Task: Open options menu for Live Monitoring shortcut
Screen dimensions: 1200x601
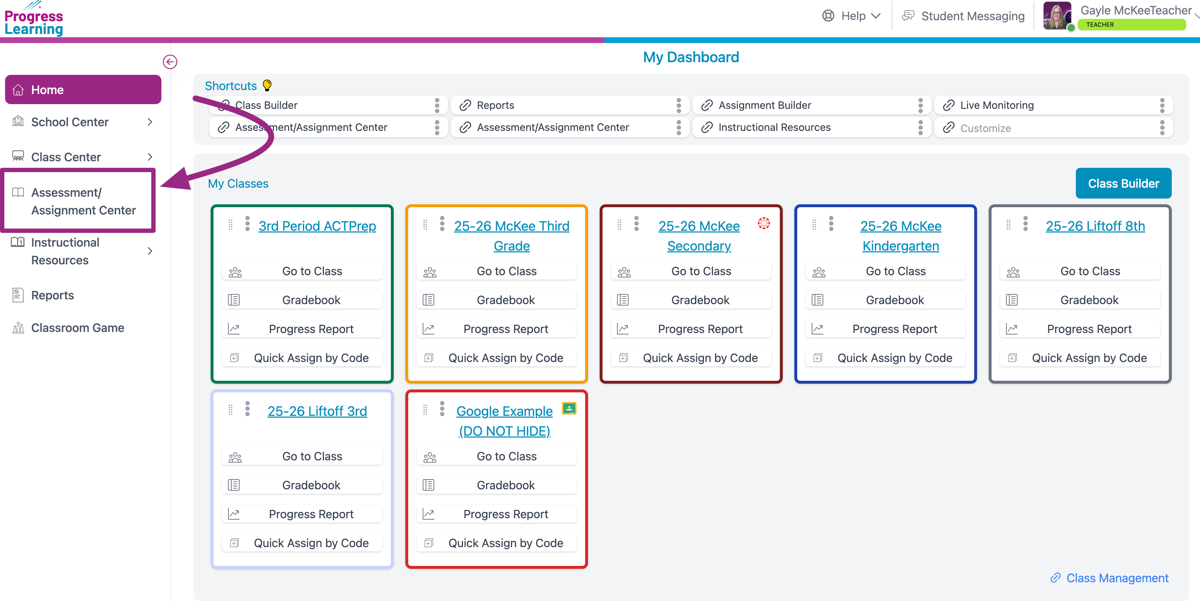Action: click(1162, 105)
